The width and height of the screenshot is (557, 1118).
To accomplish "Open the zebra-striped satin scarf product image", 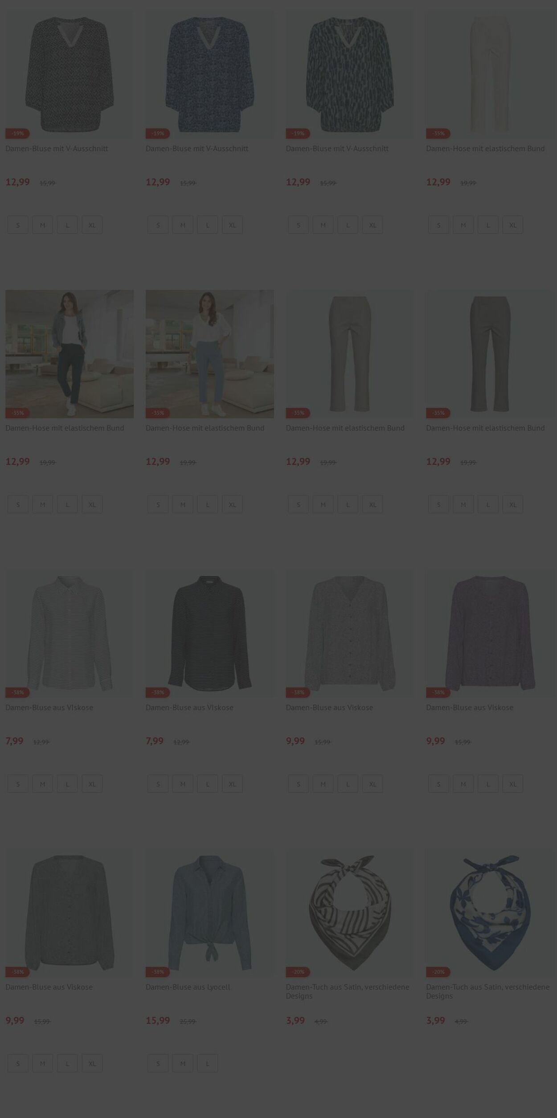I will 350,913.
